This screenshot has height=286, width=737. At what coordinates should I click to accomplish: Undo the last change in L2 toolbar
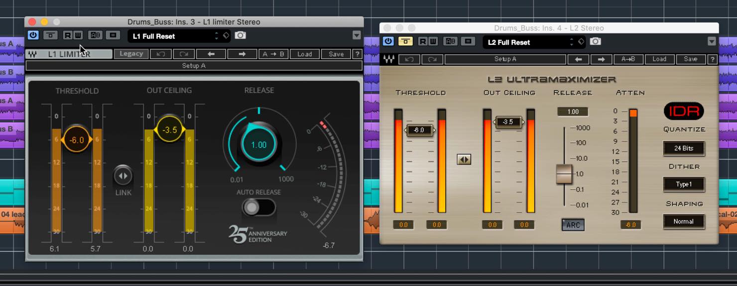click(409, 59)
